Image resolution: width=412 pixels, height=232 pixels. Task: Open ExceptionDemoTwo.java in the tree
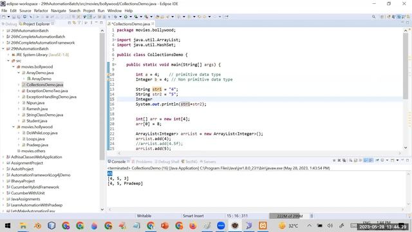[47, 91]
